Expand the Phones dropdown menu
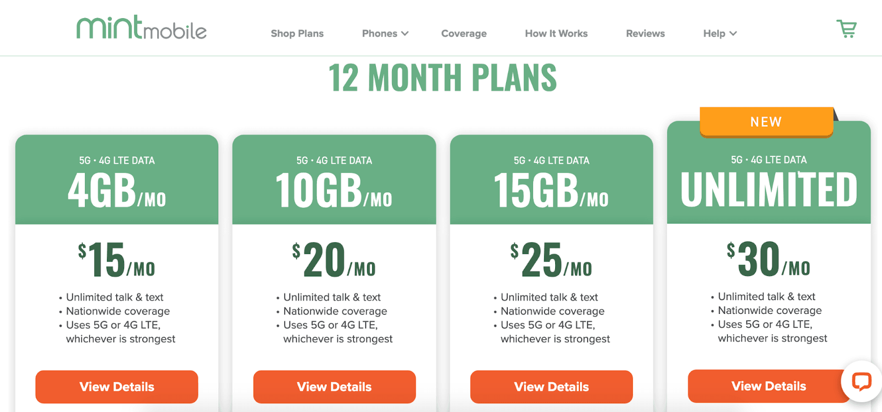Viewport: 882px width, 412px height. pos(385,33)
